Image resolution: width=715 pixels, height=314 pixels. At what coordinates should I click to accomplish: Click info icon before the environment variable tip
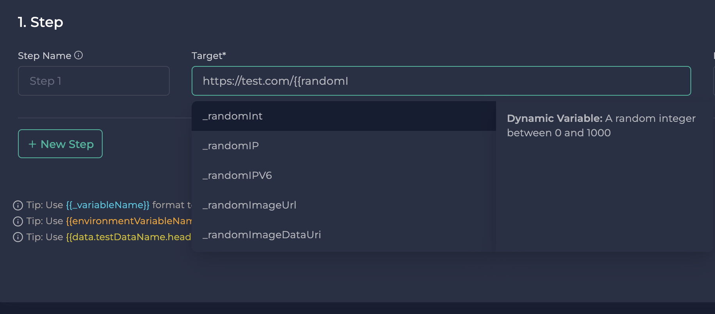click(x=18, y=221)
